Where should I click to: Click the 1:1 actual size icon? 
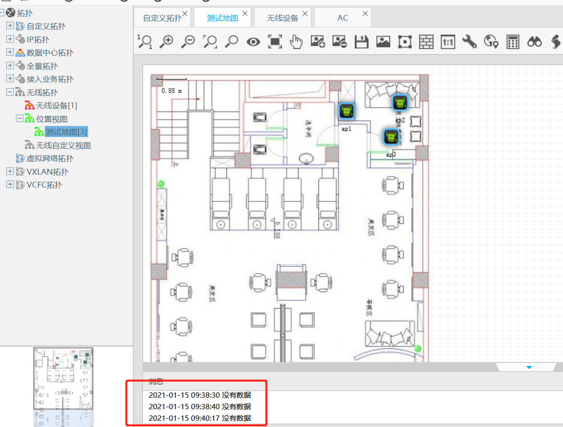pyautogui.click(x=448, y=42)
